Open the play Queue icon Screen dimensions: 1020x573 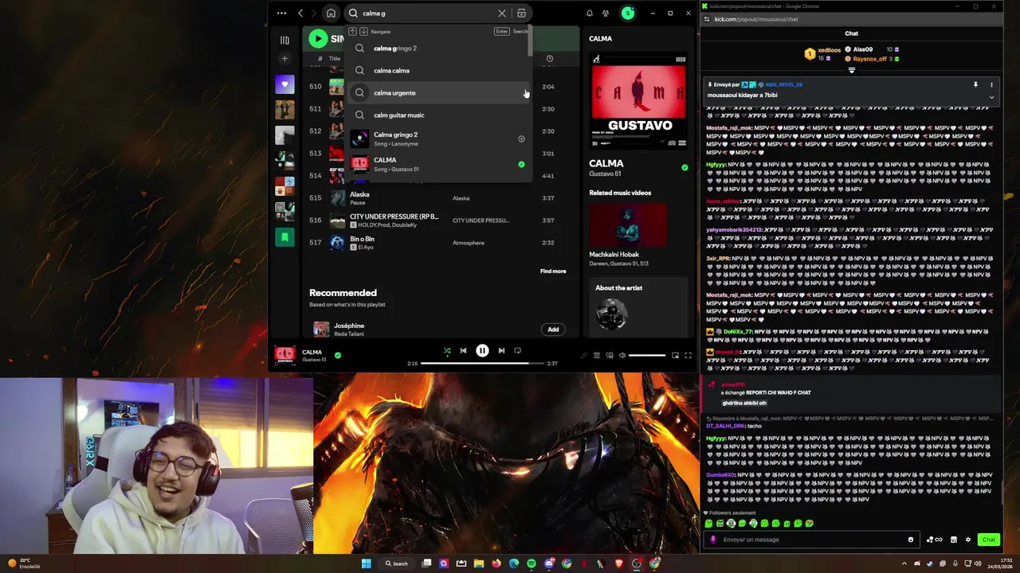click(596, 356)
